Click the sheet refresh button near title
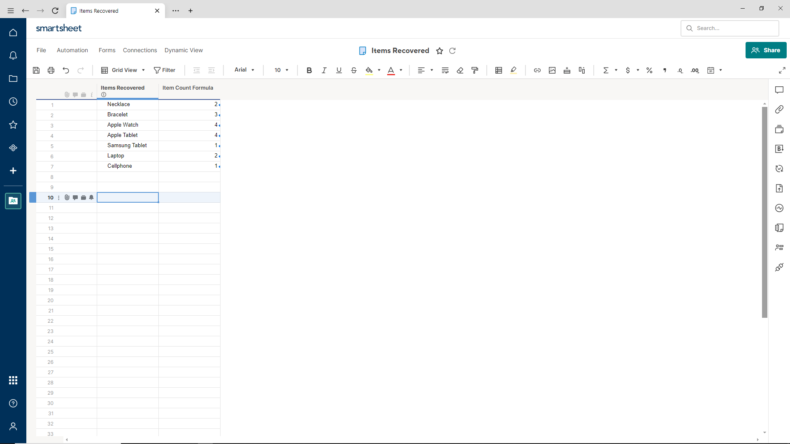This screenshot has height=444, width=790. pyautogui.click(x=452, y=51)
